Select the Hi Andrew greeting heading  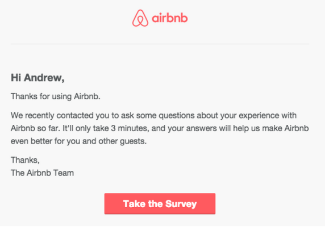[x=37, y=78]
